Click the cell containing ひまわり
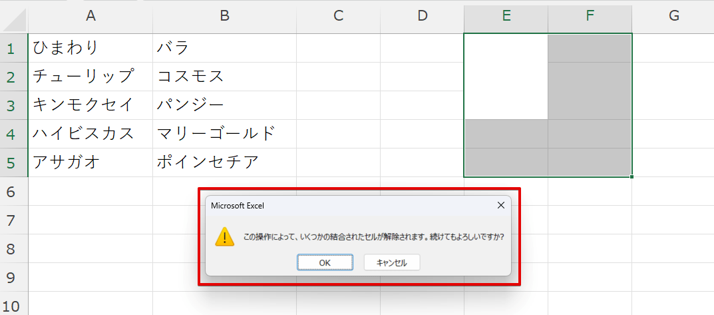Viewport: 714px width, 315px height. pyautogui.click(x=90, y=48)
